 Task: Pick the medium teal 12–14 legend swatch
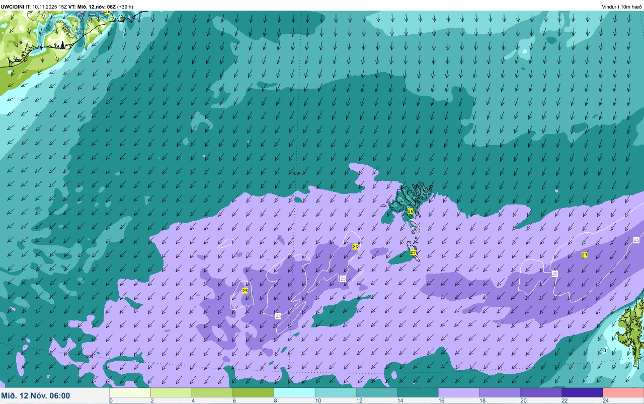pyautogui.click(x=376, y=392)
